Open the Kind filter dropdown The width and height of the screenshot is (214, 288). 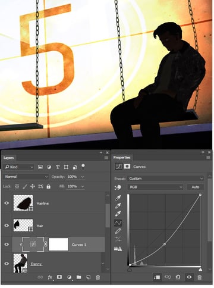point(19,167)
